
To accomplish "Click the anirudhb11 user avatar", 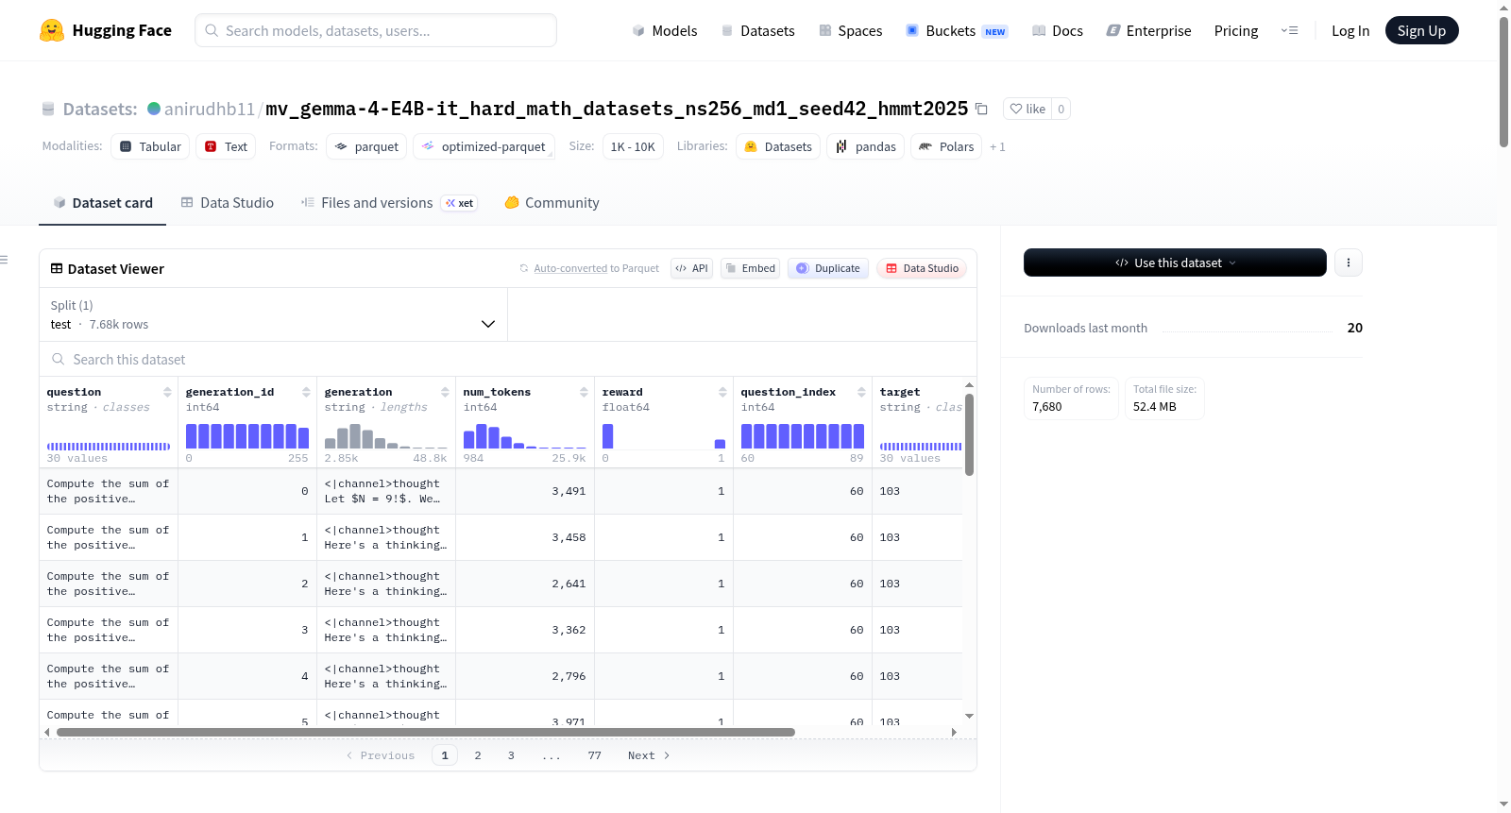I will click(x=154, y=109).
